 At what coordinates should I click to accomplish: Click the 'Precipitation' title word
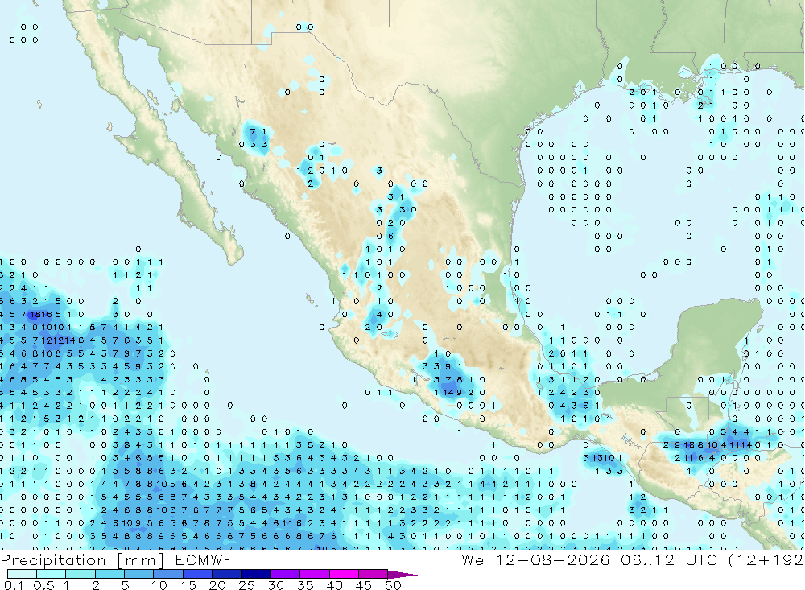53,559
